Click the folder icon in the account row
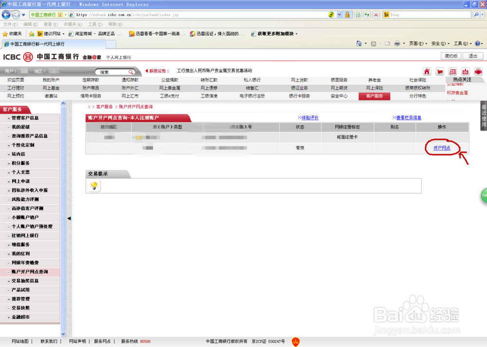This screenshot has height=347, width=487. tap(138, 137)
